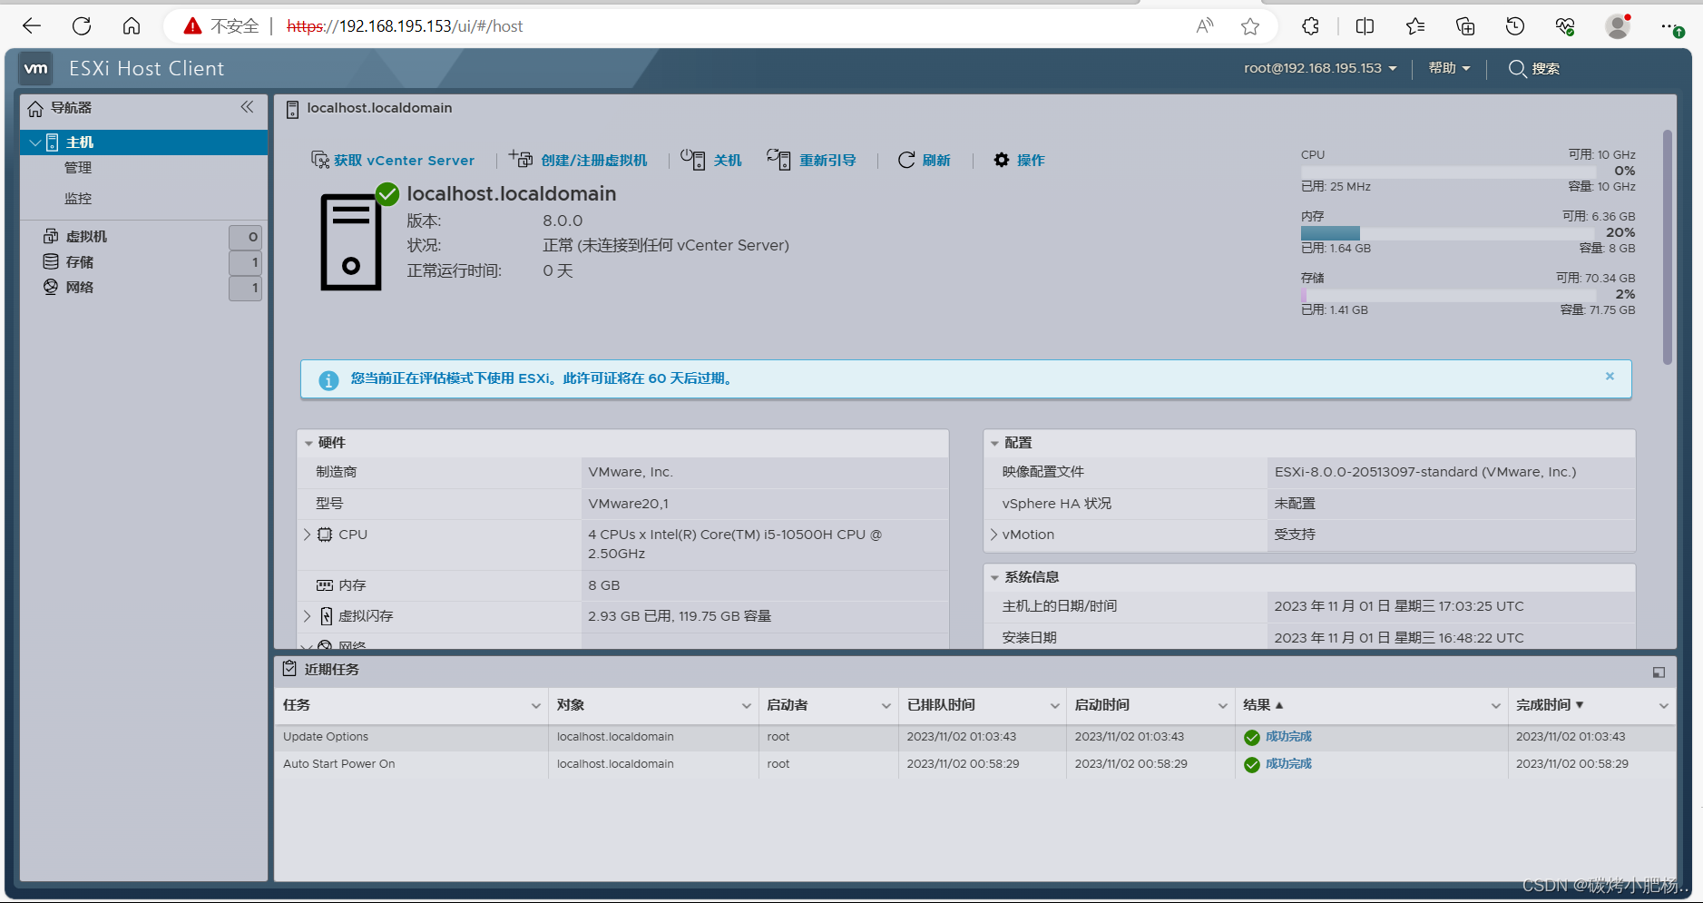Click the read aloud icon in address bar

(x=1205, y=26)
